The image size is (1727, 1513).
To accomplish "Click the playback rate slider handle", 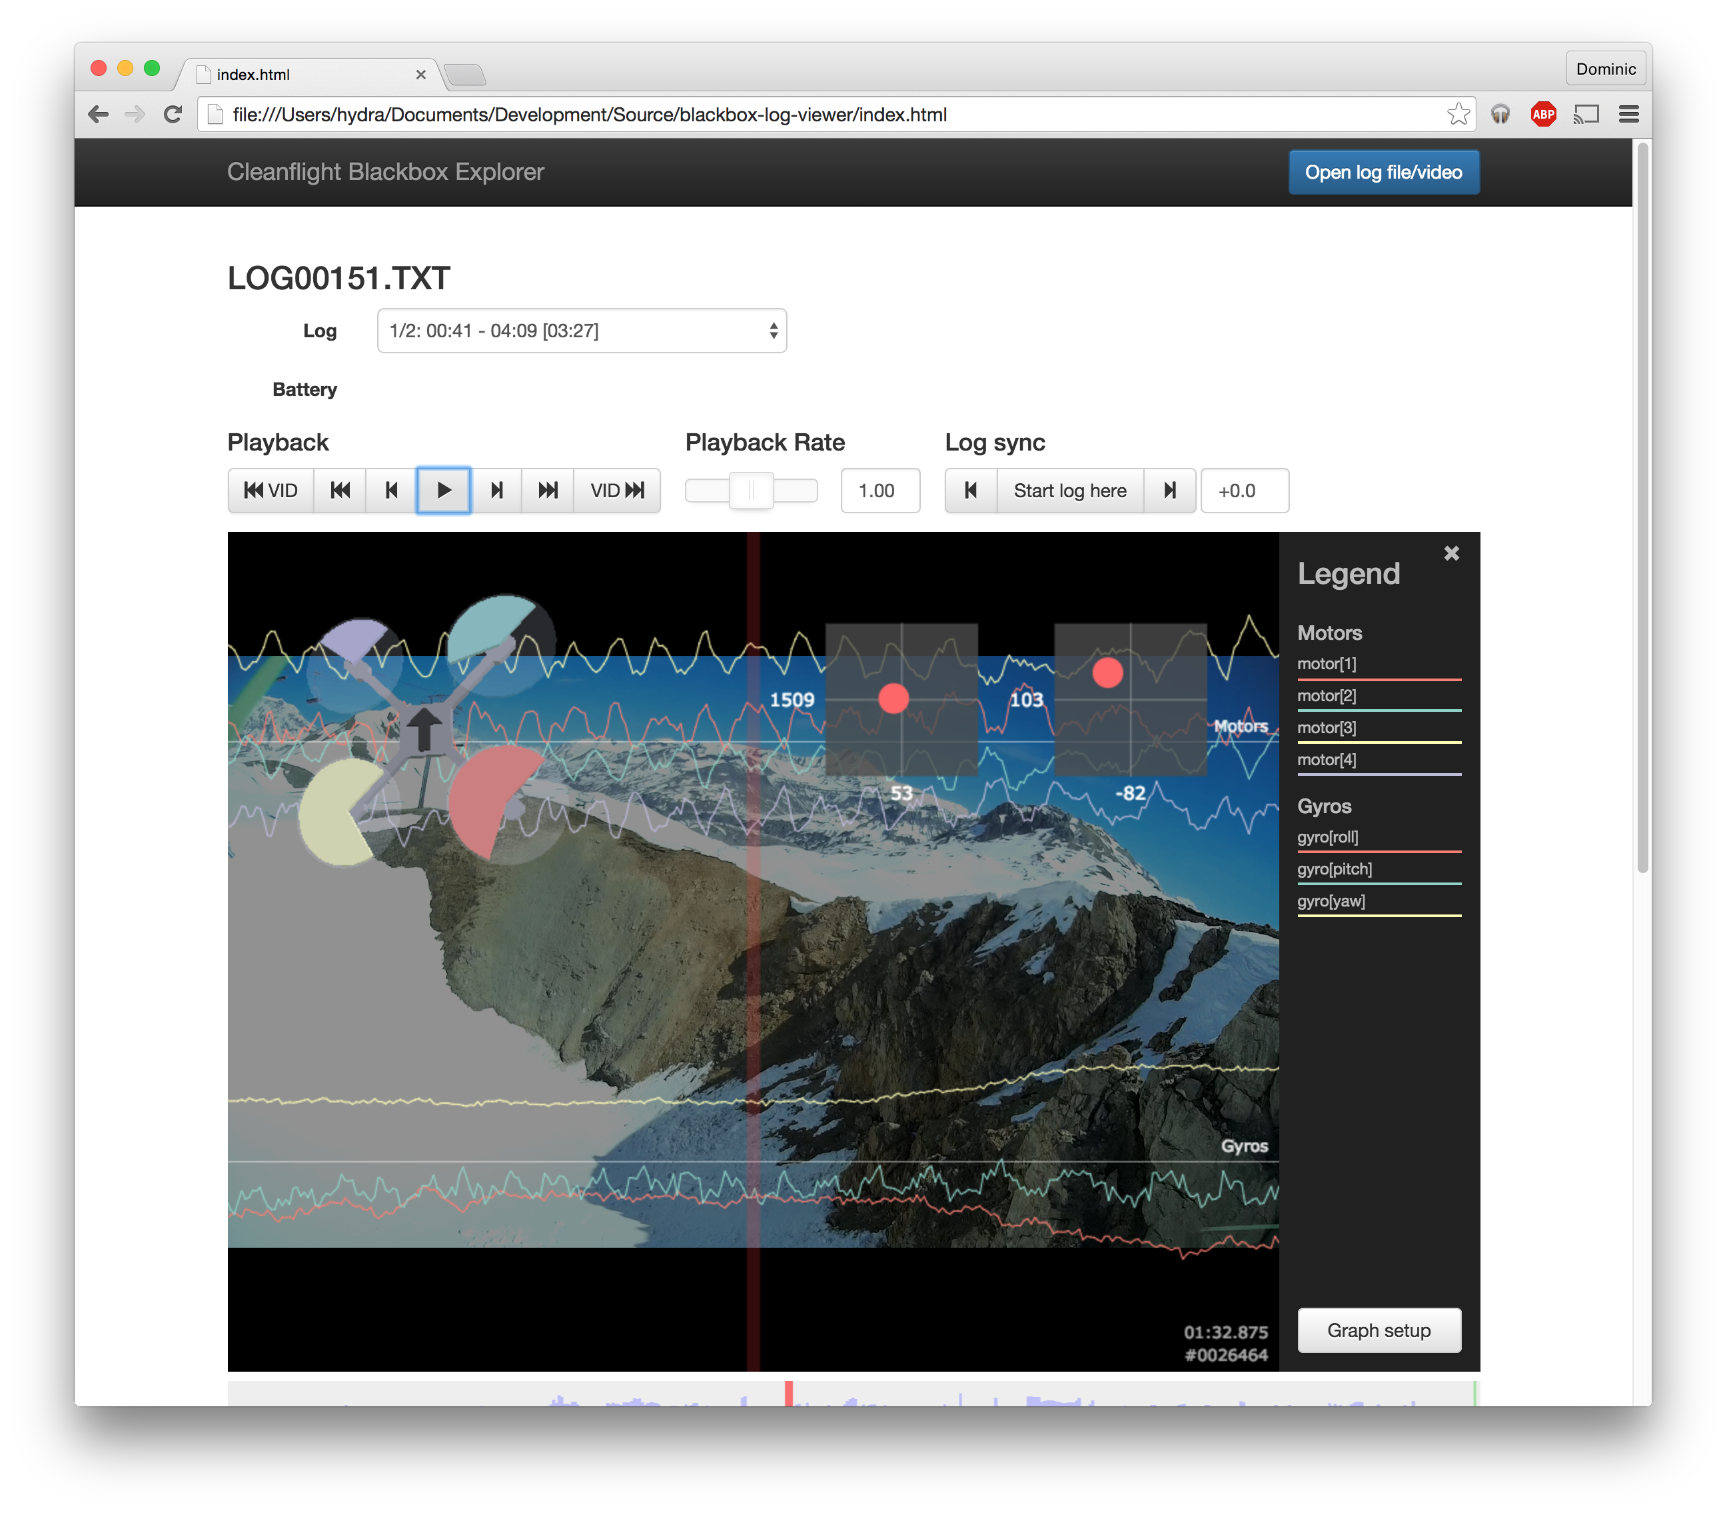I will tap(752, 491).
